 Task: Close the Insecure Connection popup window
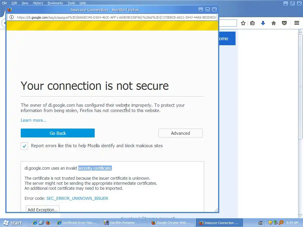[x=214, y=9]
